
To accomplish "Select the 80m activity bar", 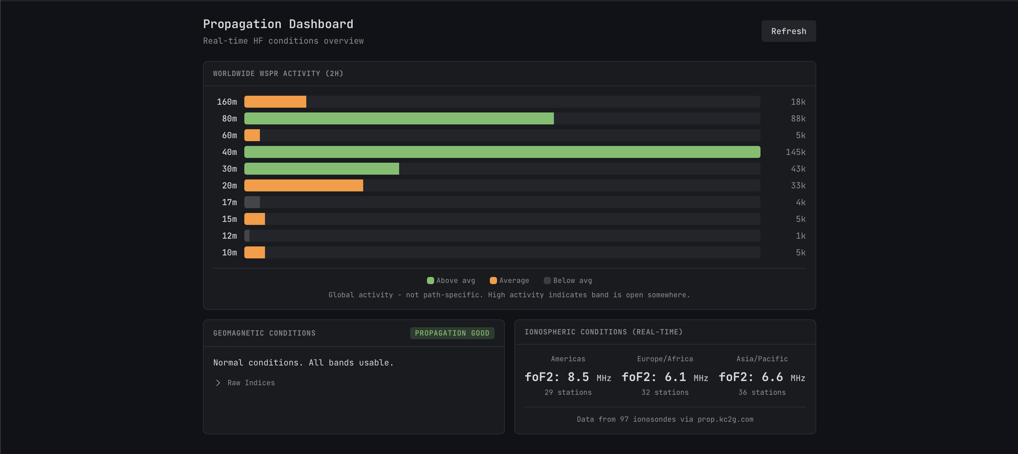I will (399, 118).
